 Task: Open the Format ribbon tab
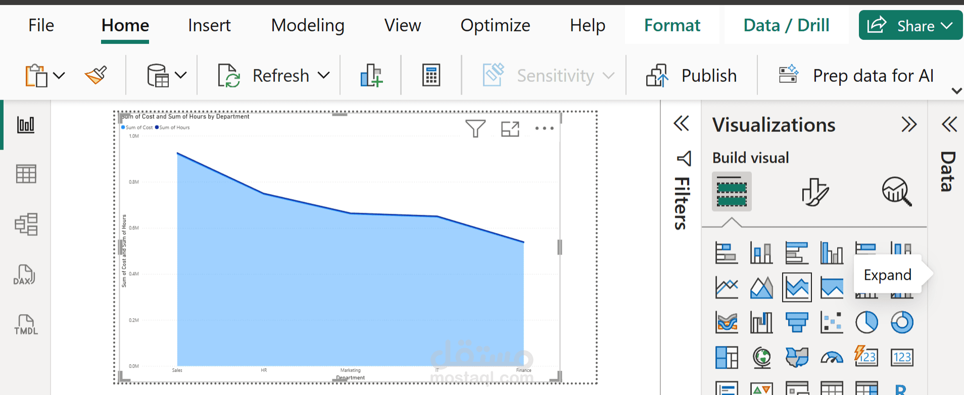672,25
